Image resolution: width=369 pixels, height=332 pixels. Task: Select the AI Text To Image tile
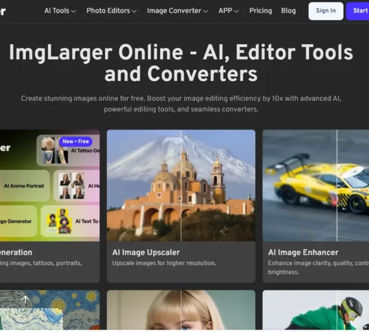point(70,221)
